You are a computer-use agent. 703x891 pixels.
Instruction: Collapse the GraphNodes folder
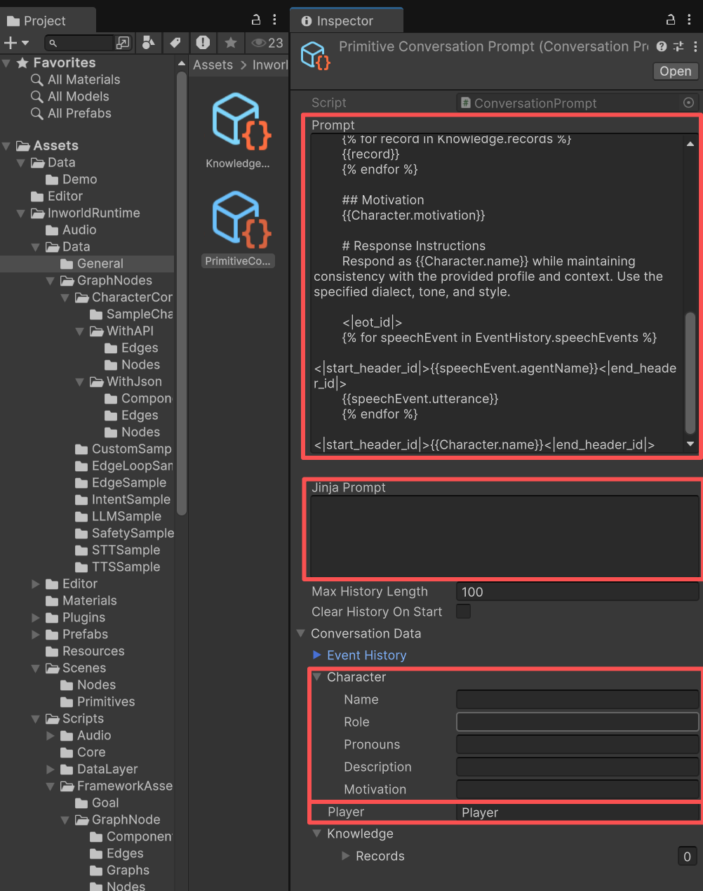[51, 281]
